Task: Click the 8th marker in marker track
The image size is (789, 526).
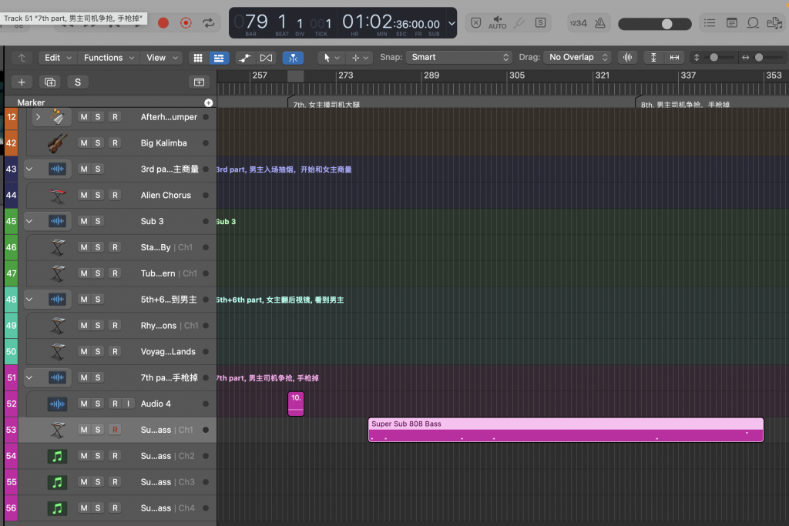Action: pos(685,104)
